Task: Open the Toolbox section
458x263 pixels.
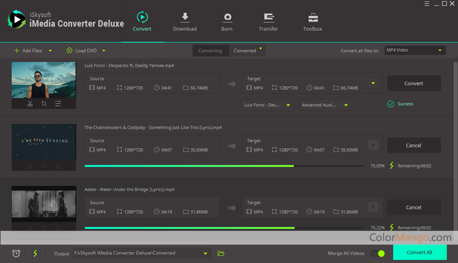Action: (313, 22)
